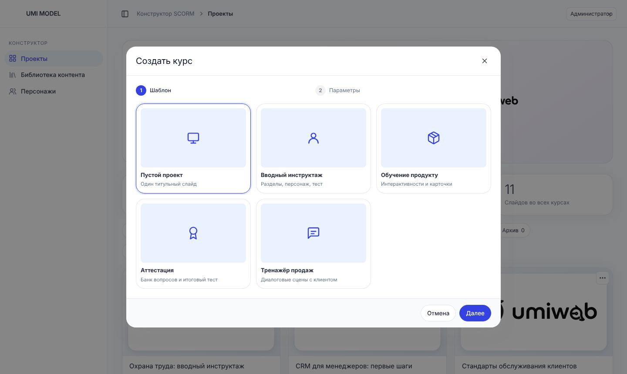627x374 pixels.
Task: Select the Вводный инструктаж template title
Action: [x=292, y=175]
